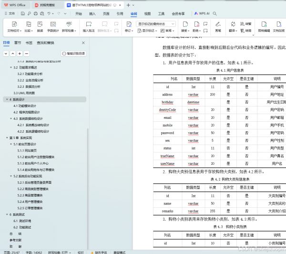Screen dimensions: 286x254
Task: Jump to 5.1.1 网站首页 heading
Action: (x=27, y=150)
